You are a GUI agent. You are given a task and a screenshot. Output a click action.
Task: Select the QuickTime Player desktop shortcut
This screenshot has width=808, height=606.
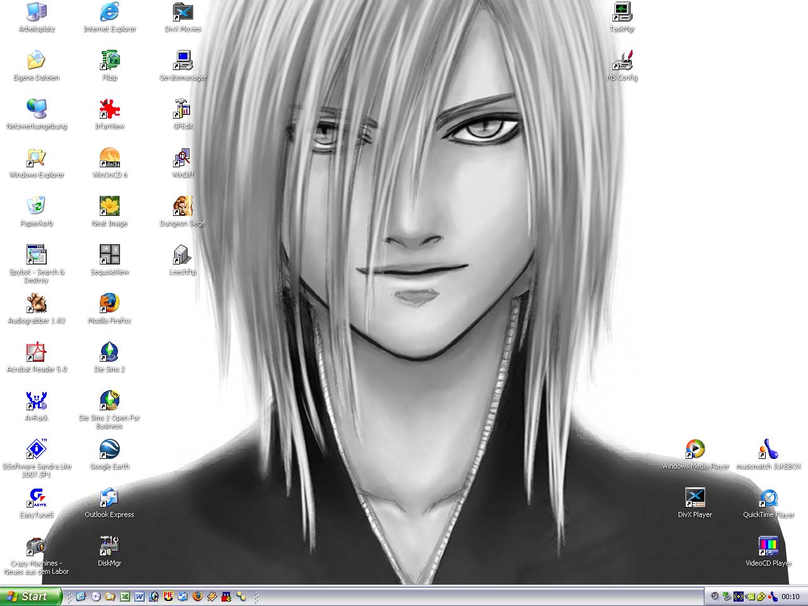(768, 503)
